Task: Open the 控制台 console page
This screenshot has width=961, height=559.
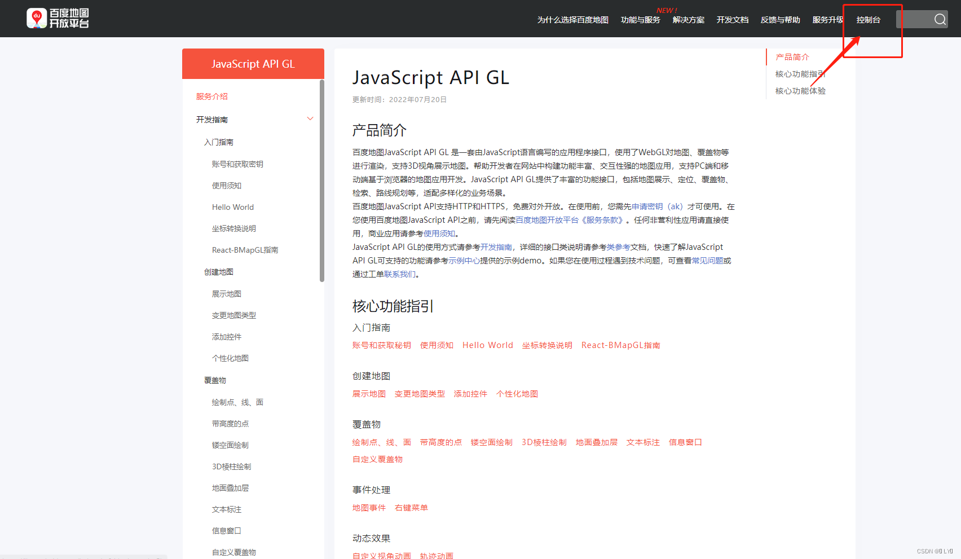Action: [868, 19]
